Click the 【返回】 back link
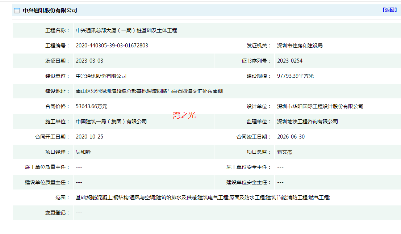401x234 pixels. point(390,10)
